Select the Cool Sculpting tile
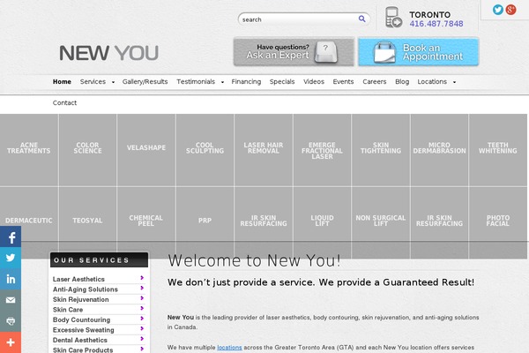 205,150
